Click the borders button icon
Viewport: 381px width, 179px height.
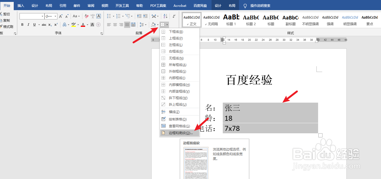[x=162, y=25]
